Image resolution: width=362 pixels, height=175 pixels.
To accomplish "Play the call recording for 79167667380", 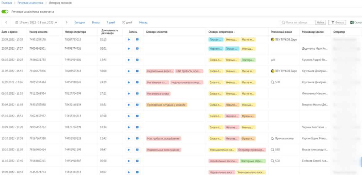I will [129, 139].
